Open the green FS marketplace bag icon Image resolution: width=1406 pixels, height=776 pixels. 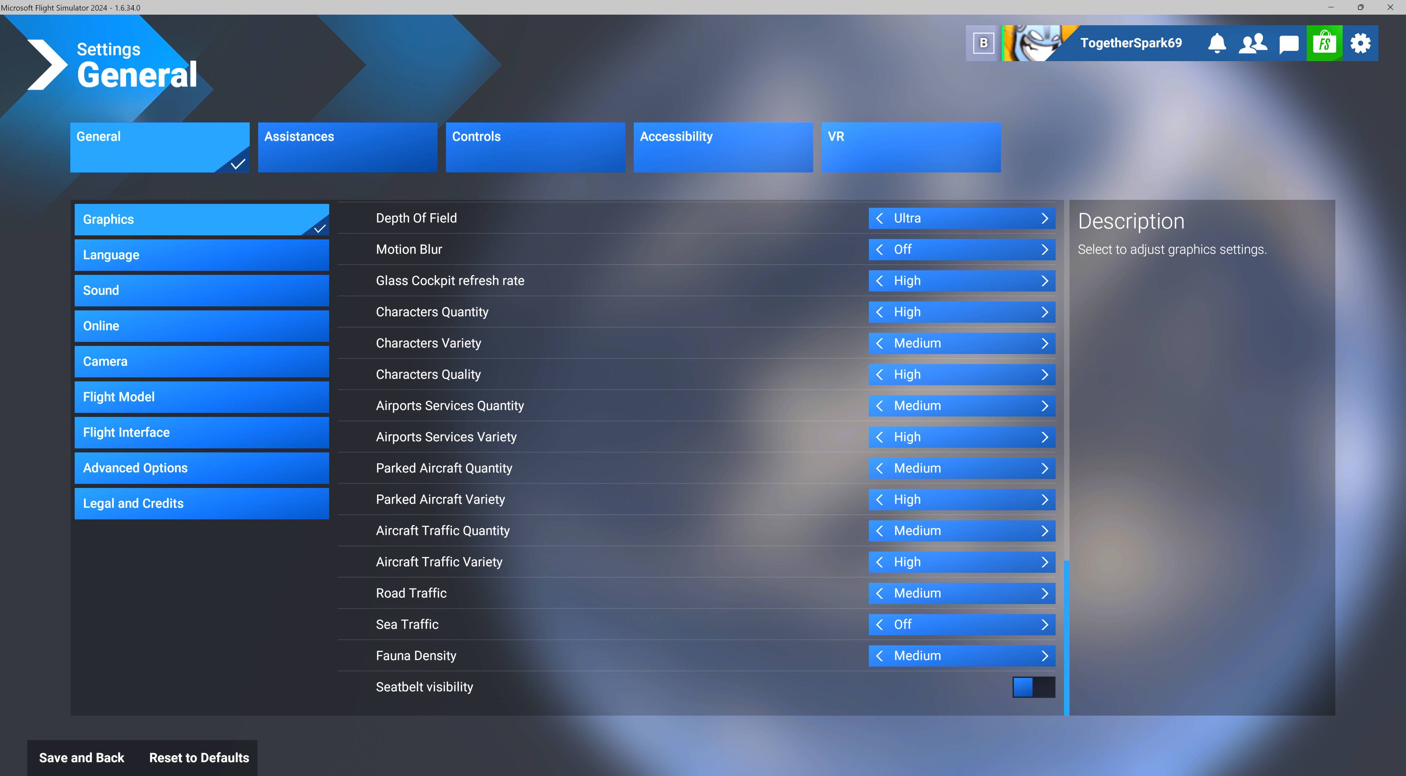point(1324,43)
